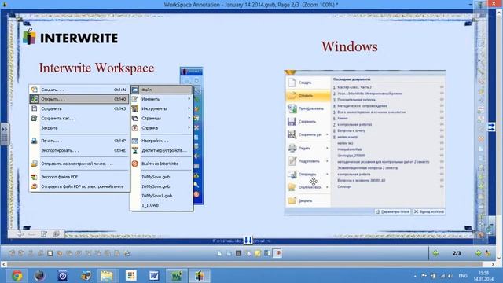Select Преобразовать in the Word menu

[308, 108]
